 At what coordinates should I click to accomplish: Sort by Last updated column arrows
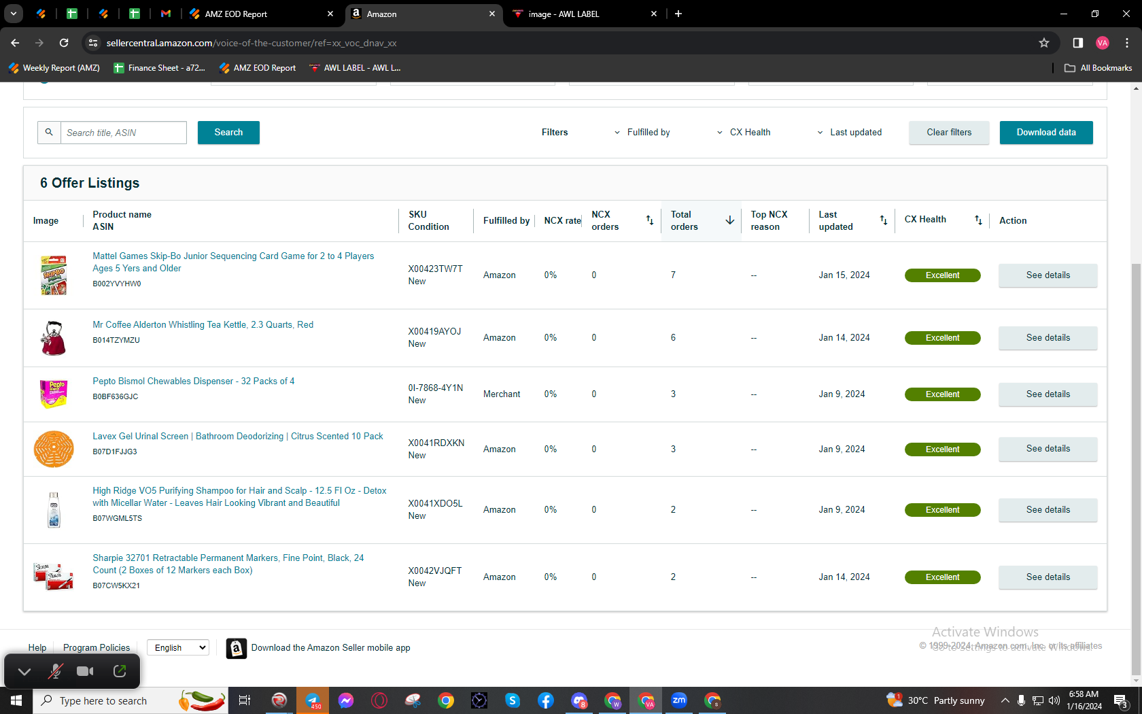(x=884, y=220)
